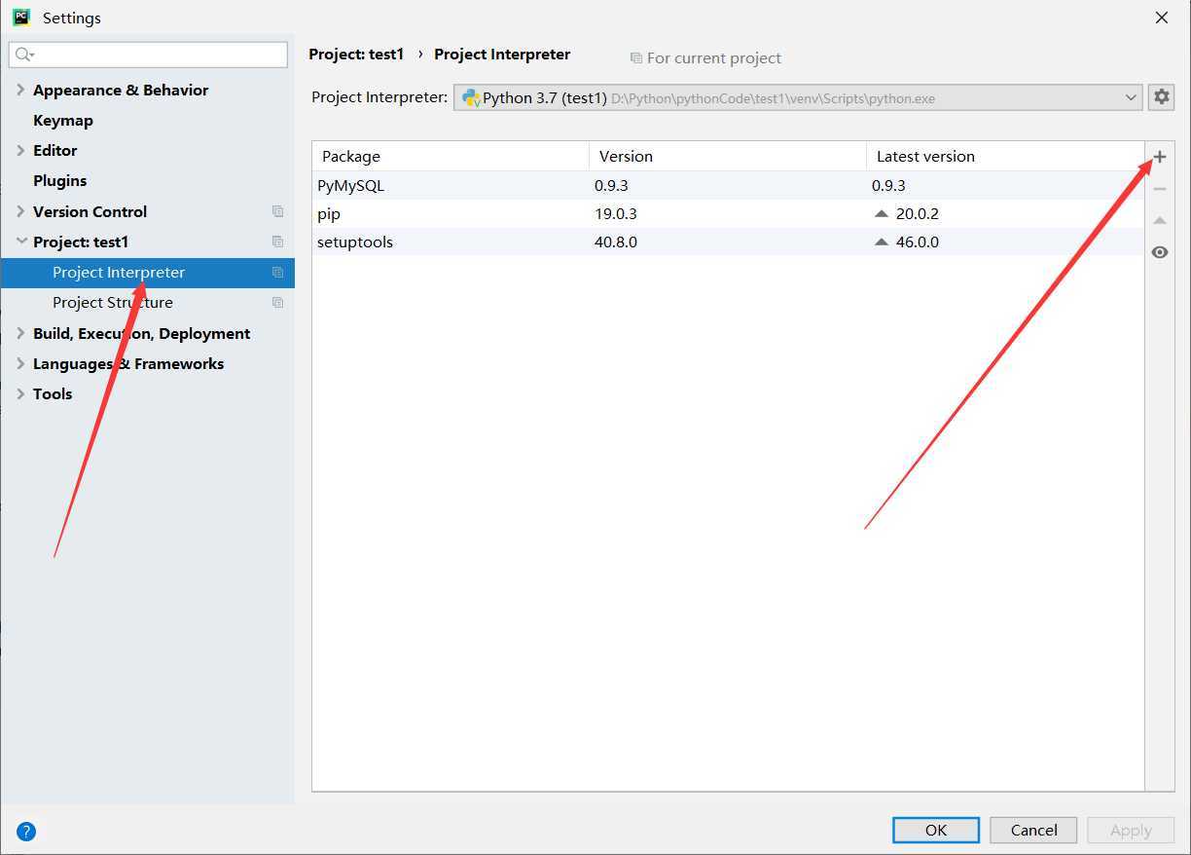
Task: Expand Languages & Frameworks section
Action: [x=20, y=363]
